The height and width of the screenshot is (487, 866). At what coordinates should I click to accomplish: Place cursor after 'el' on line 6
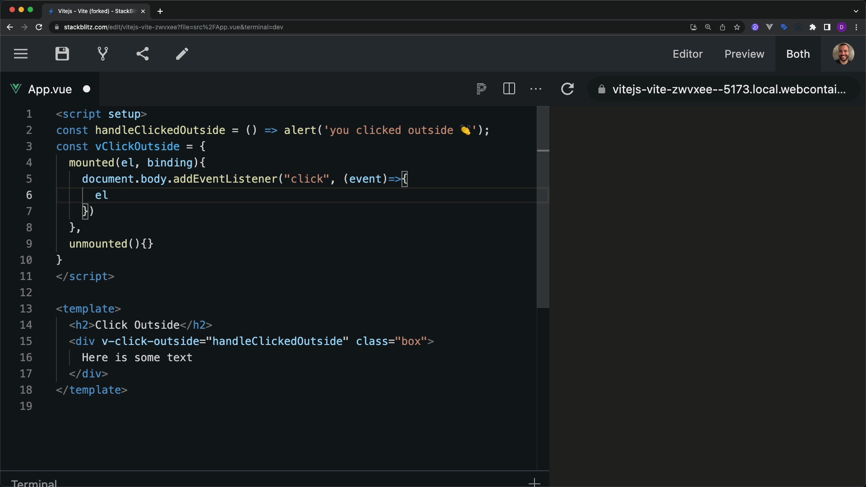click(109, 195)
